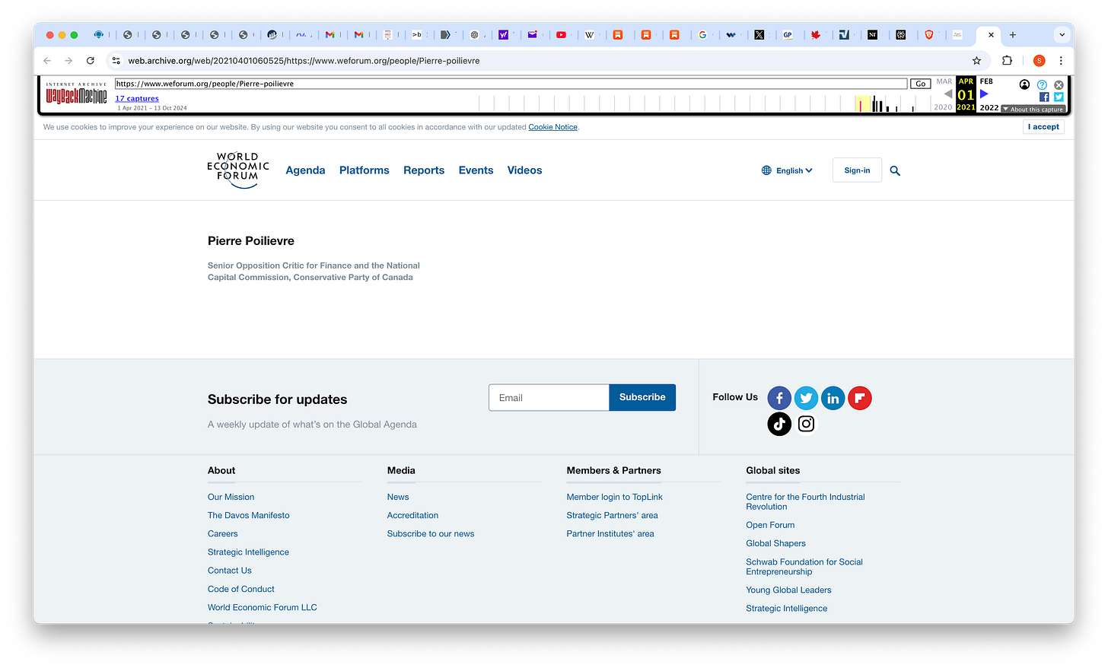Screen dimensions: 1108x668
Task: Click the World Economic Forum logo
Action: 238,170
